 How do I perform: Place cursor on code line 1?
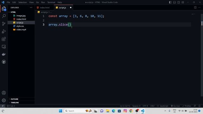tap(76, 16)
